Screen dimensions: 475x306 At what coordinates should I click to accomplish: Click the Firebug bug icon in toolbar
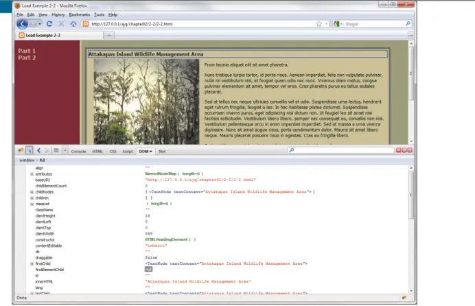pyautogui.click(x=21, y=150)
